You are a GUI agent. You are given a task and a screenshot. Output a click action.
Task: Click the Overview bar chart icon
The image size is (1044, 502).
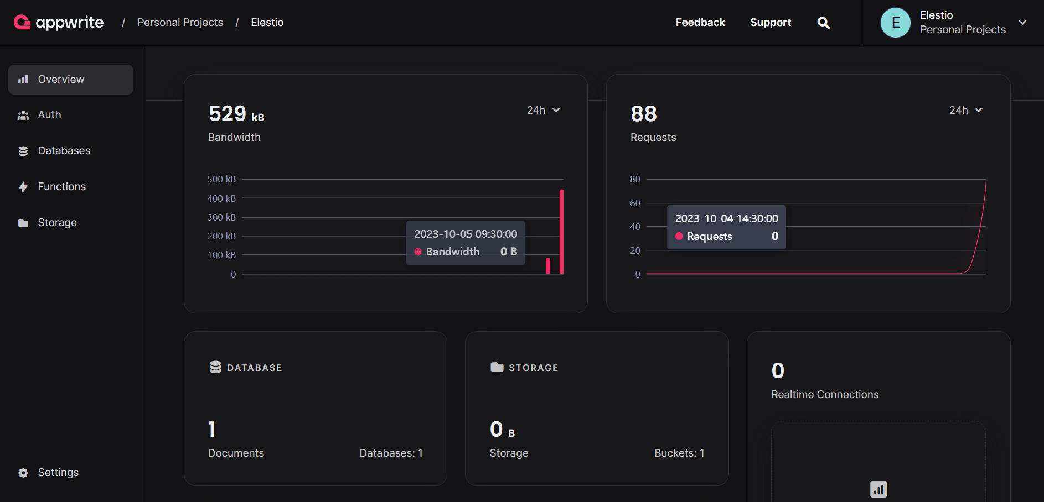coord(23,80)
